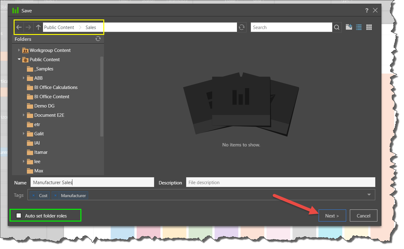Collapse the Public Content folder
The height and width of the screenshot is (249, 404).
pos(19,59)
